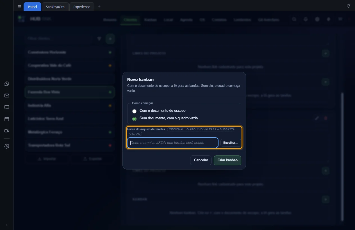Cancel the Novo kanban dialog
Viewport: 355px width, 230px height.
pyautogui.click(x=201, y=160)
